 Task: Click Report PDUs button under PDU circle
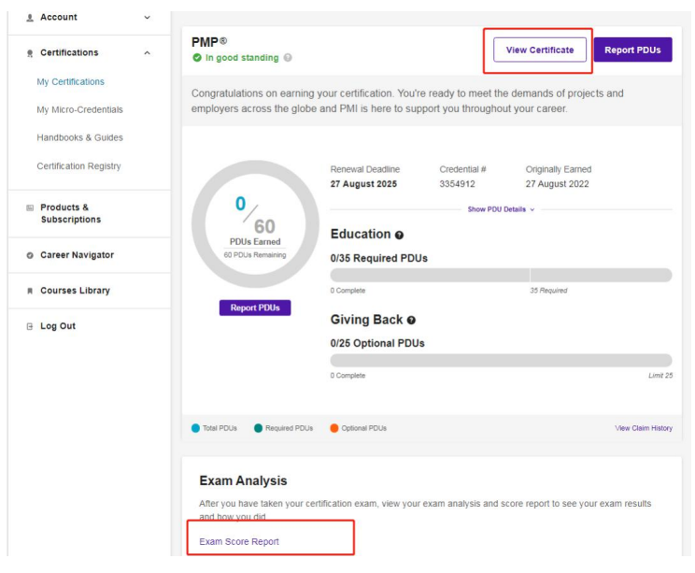tap(255, 308)
